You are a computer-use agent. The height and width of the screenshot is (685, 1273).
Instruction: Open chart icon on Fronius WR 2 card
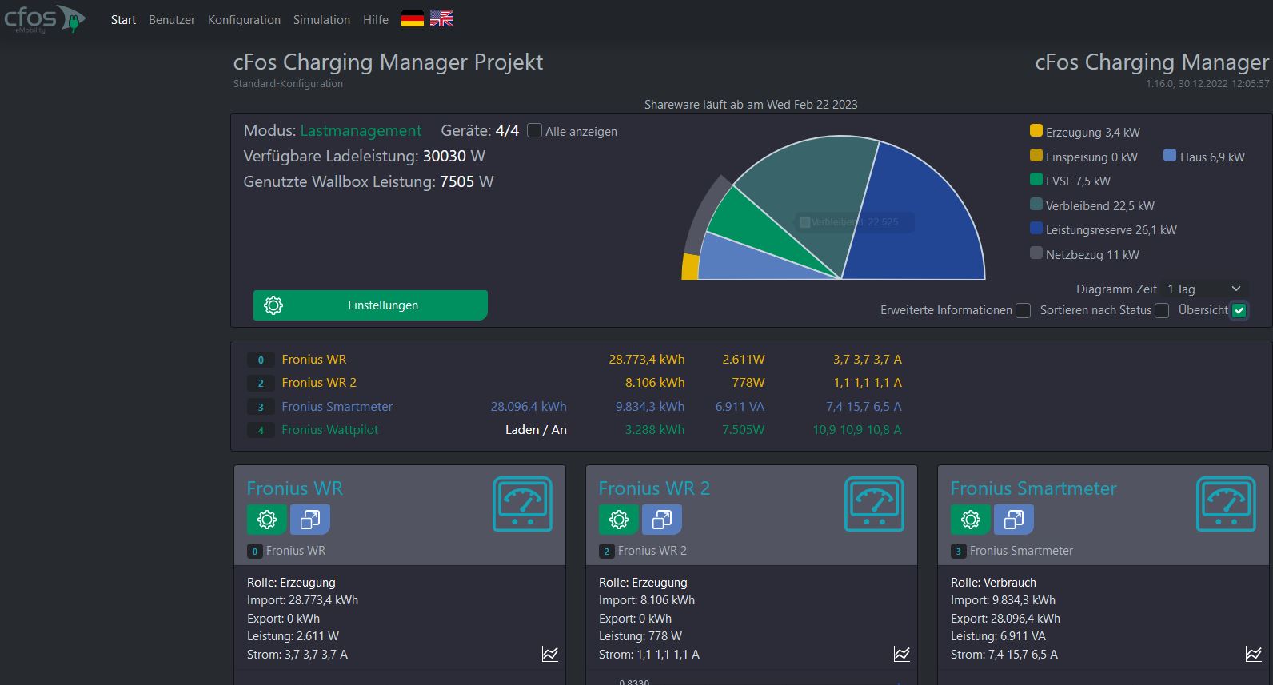click(x=902, y=654)
